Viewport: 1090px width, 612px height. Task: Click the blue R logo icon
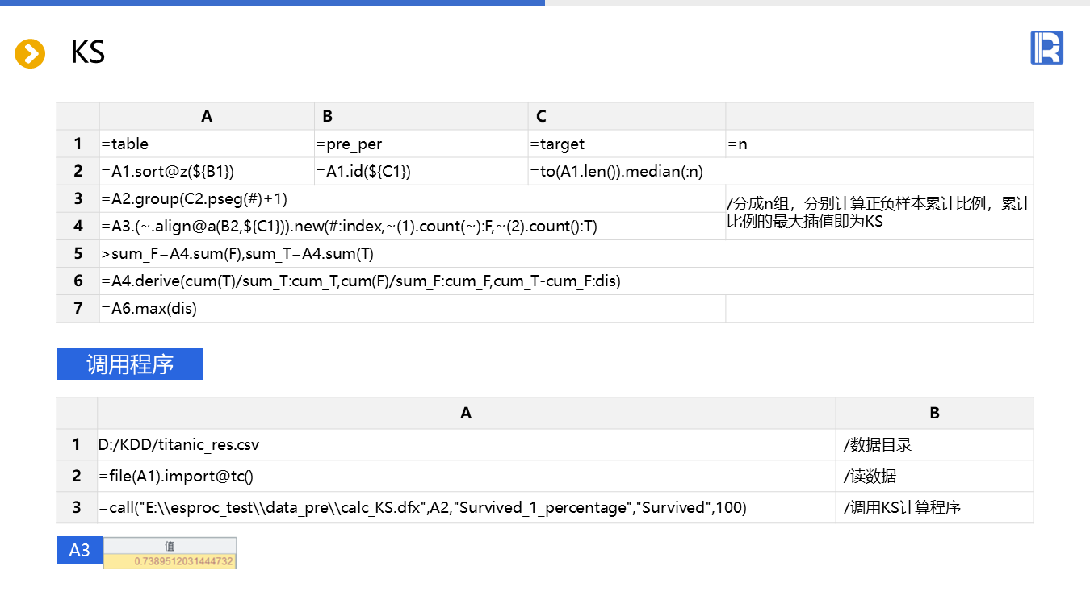click(x=1046, y=48)
